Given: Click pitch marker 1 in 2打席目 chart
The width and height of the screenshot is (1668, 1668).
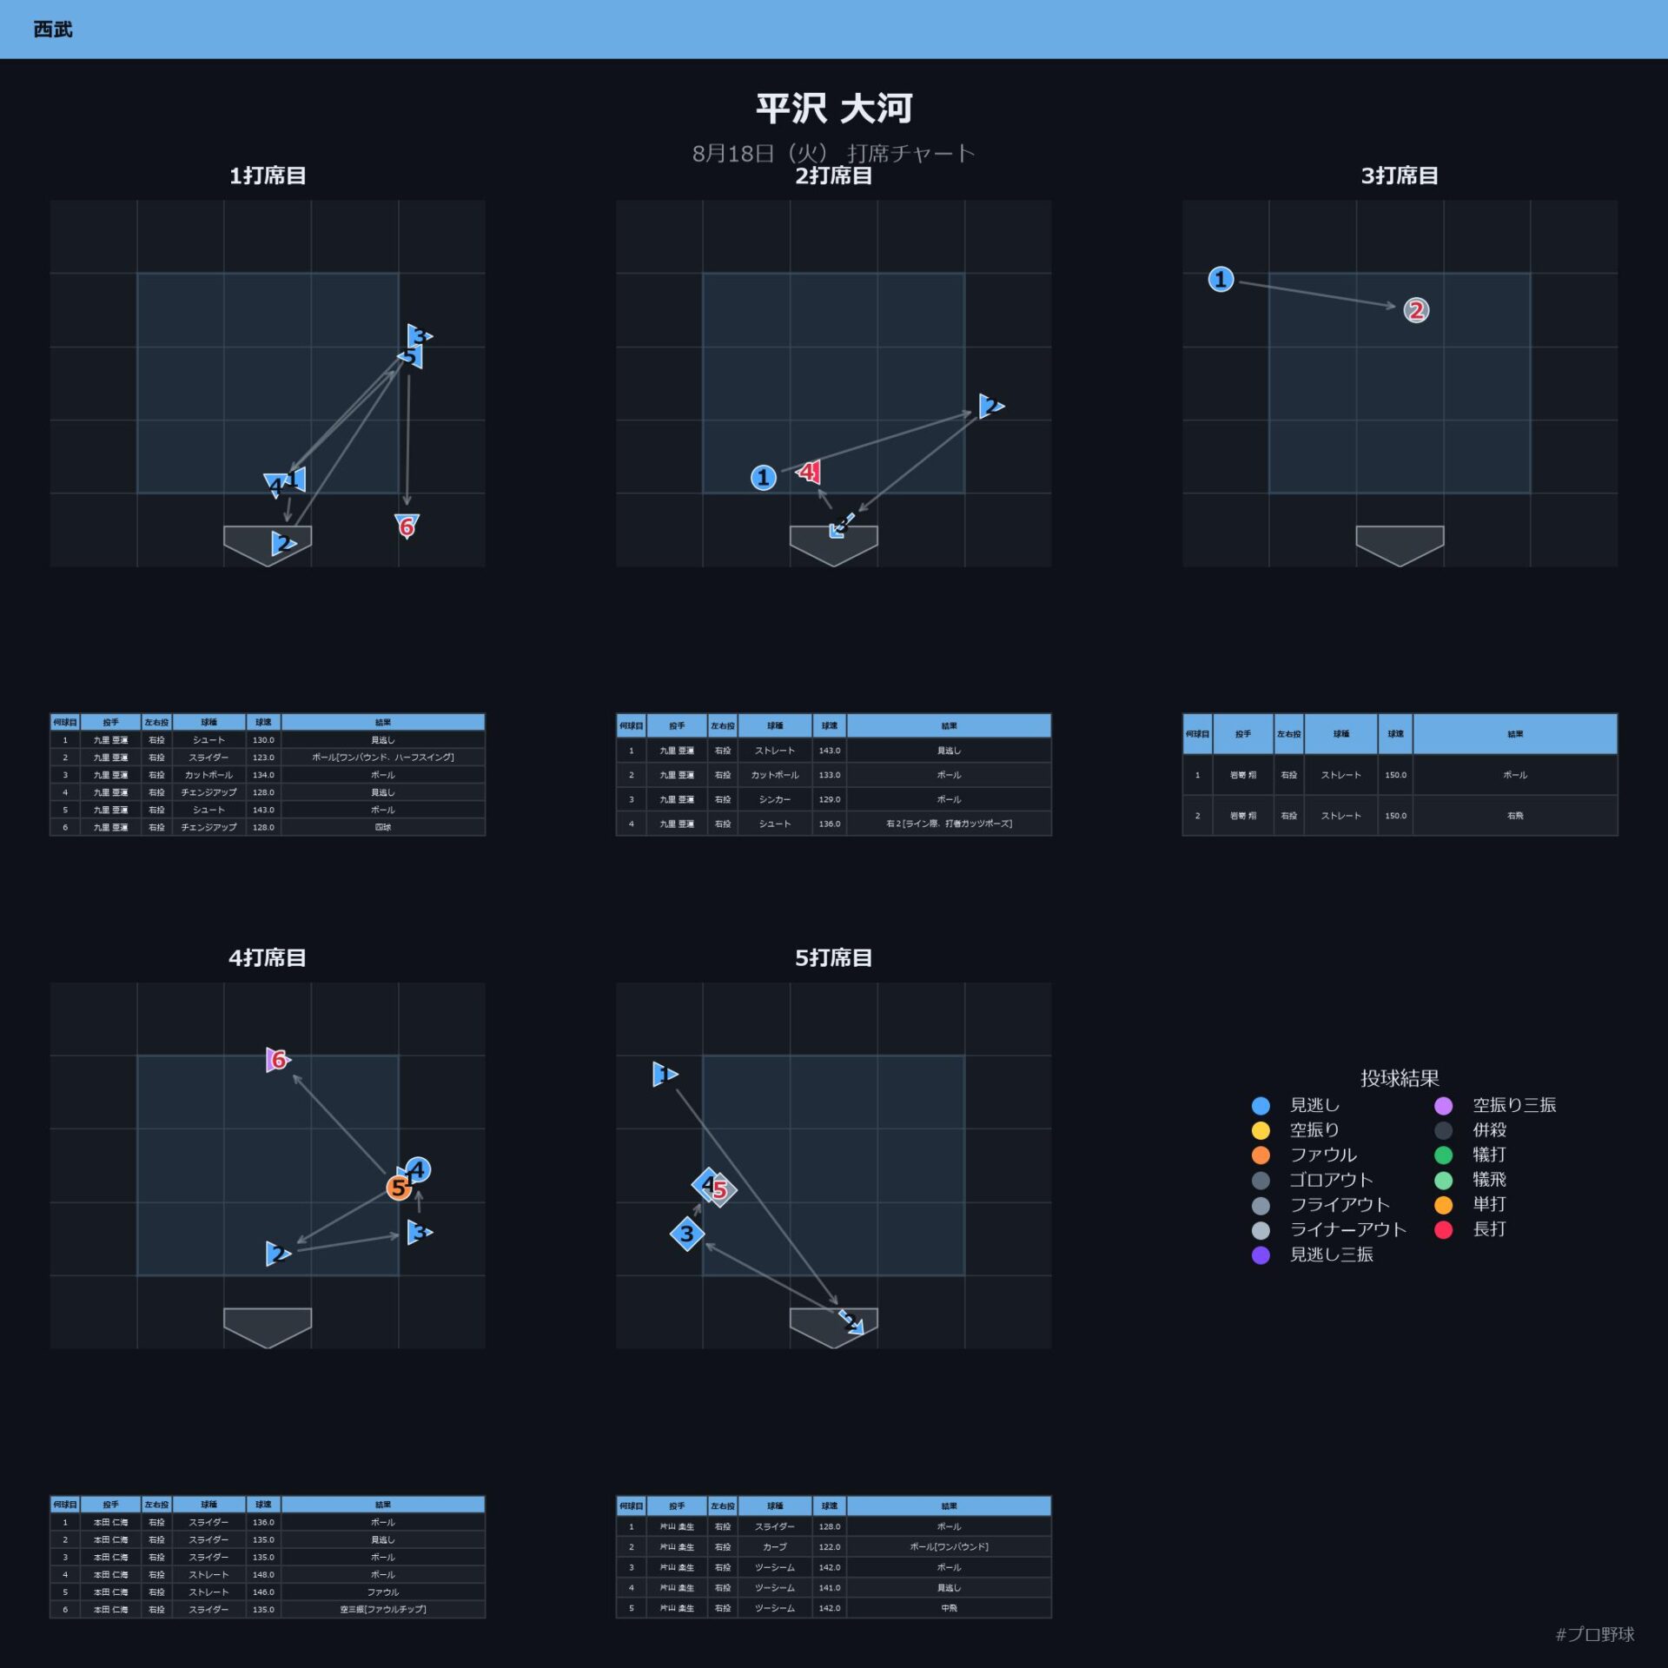Looking at the screenshot, I should (x=763, y=477).
